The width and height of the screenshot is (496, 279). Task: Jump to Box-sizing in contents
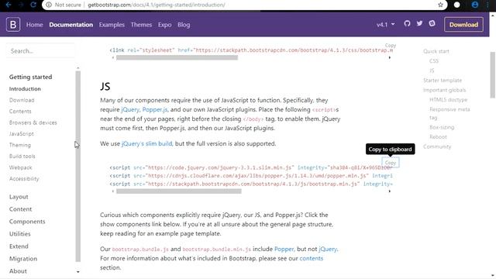(x=442, y=127)
